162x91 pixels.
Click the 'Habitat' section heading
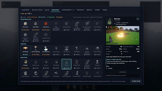pyautogui.click(x=23, y=44)
